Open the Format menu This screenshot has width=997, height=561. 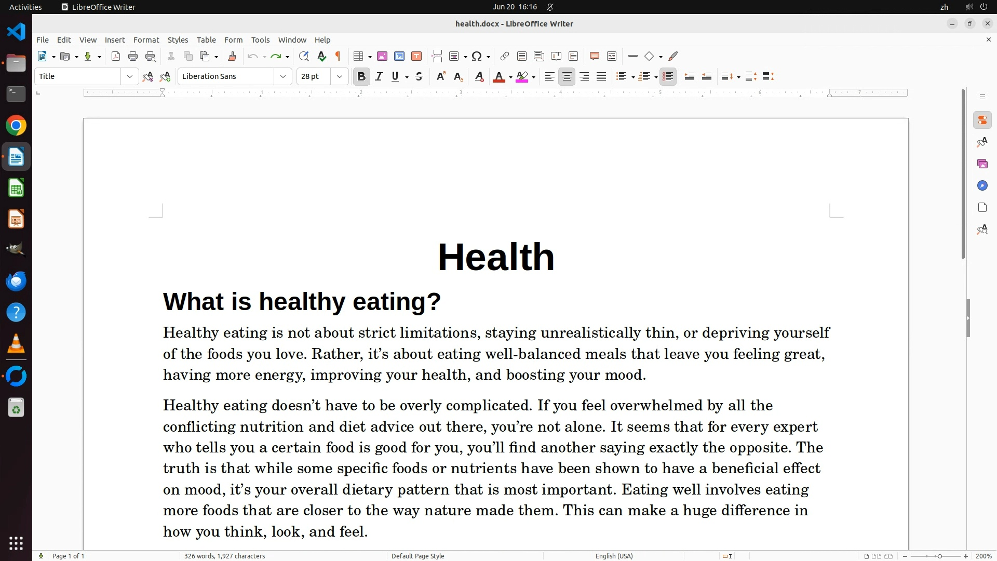pyautogui.click(x=146, y=40)
